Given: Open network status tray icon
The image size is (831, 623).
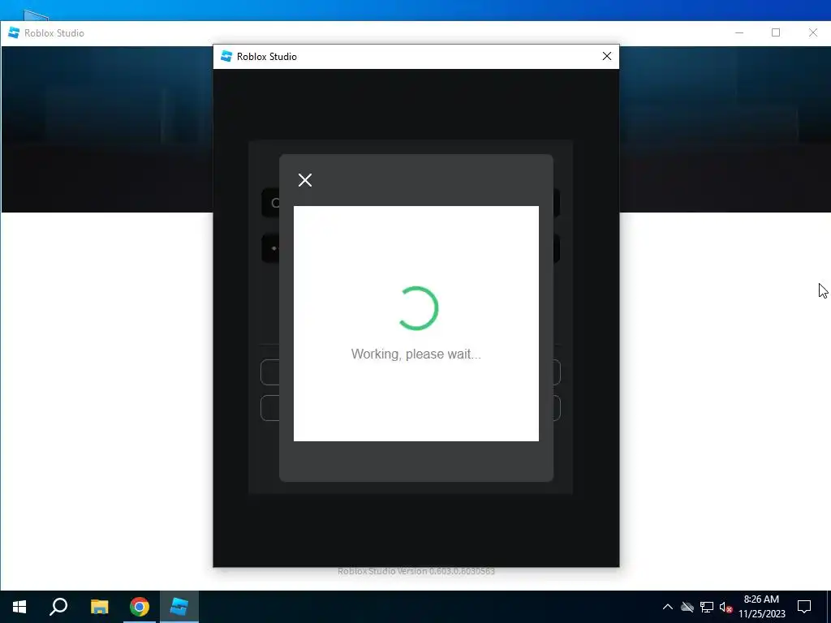Looking at the screenshot, I should 707,607.
